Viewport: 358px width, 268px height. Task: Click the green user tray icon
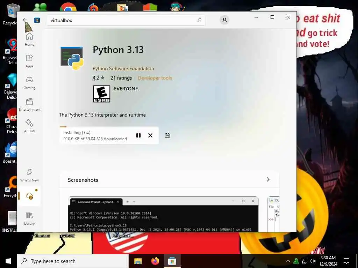click(296, 261)
